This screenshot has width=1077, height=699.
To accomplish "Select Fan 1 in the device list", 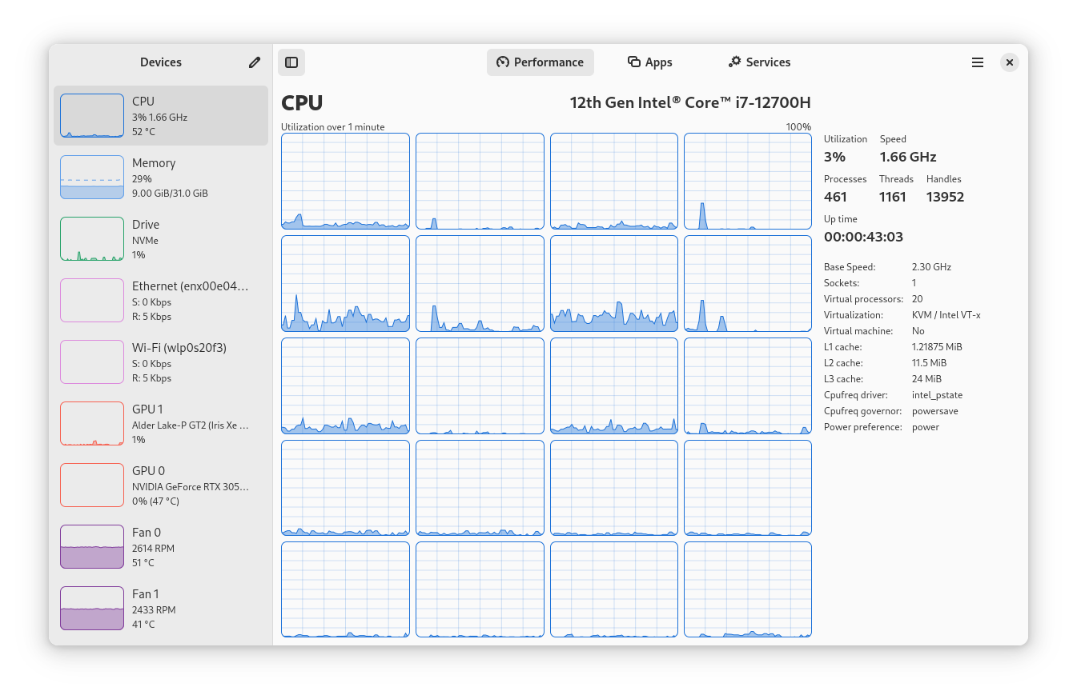I will [160, 608].
